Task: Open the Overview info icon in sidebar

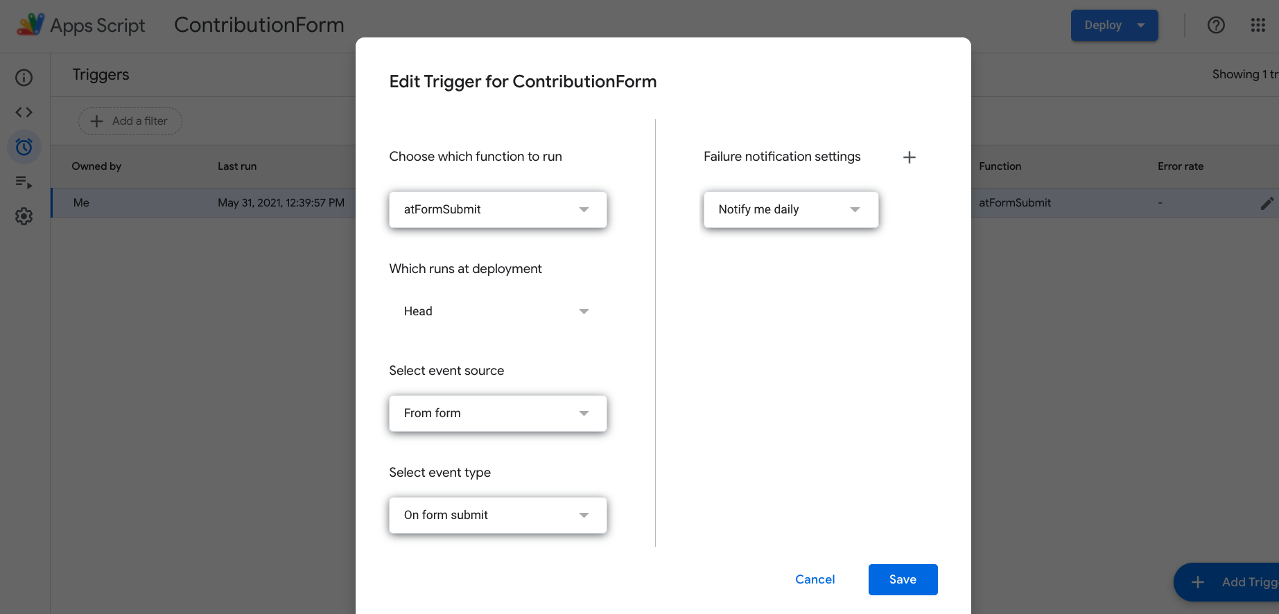Action: point(24,78)
